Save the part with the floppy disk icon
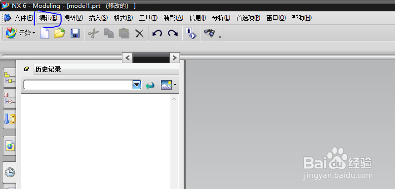The width and height of the screenshot is (395, 189). [75, 33]
